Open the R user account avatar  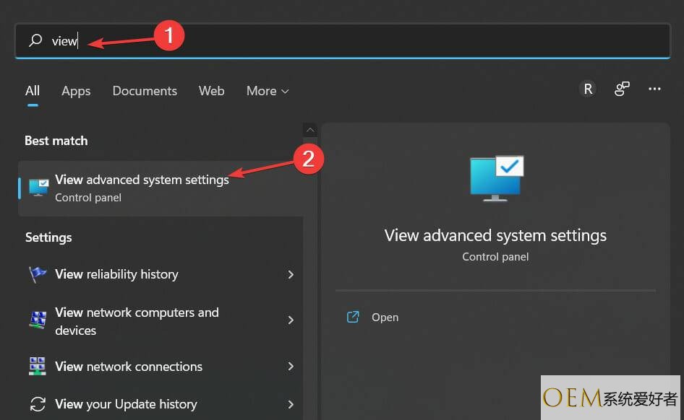click(588, 89)
